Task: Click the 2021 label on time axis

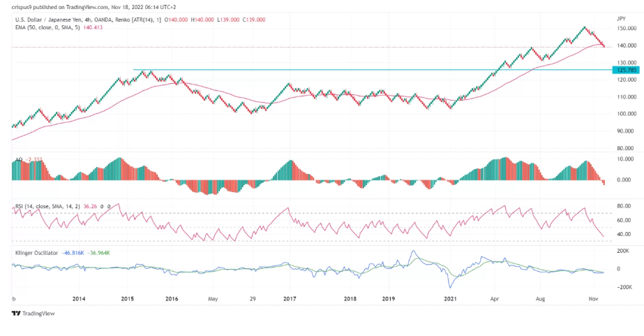Action: tap(449, 298)
